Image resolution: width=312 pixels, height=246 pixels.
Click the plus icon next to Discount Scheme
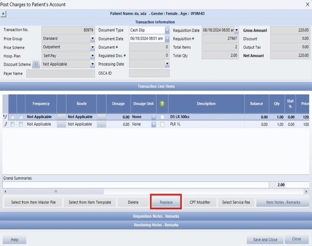(x=35, y=64)
